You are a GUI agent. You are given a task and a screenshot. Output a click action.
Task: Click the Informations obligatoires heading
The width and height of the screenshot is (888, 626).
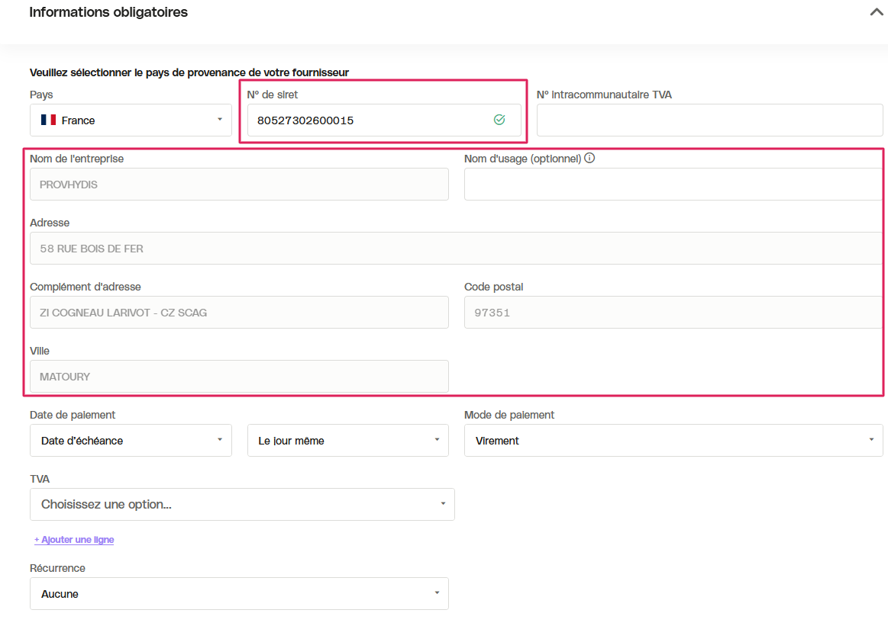(108, 12)
